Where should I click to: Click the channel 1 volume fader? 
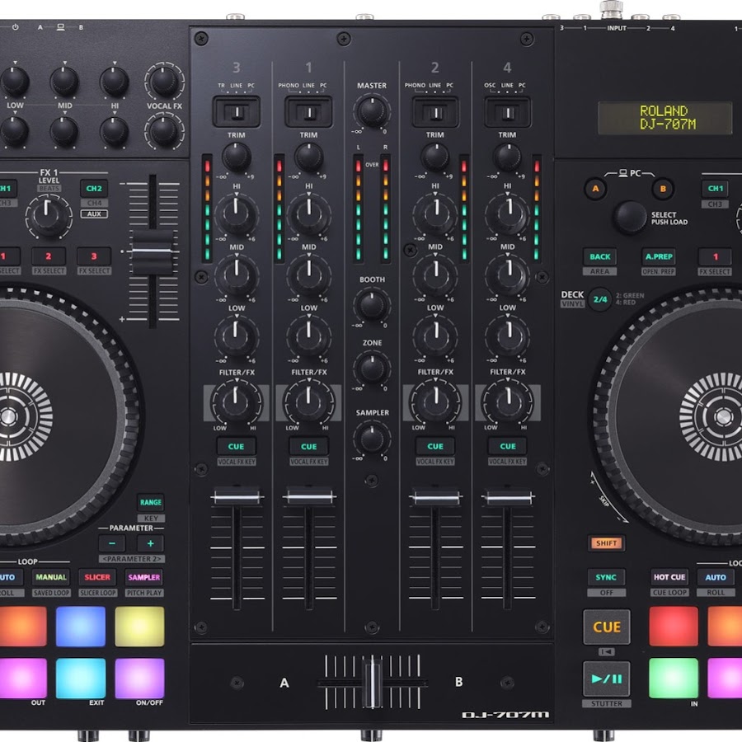[x=309, y=497]
